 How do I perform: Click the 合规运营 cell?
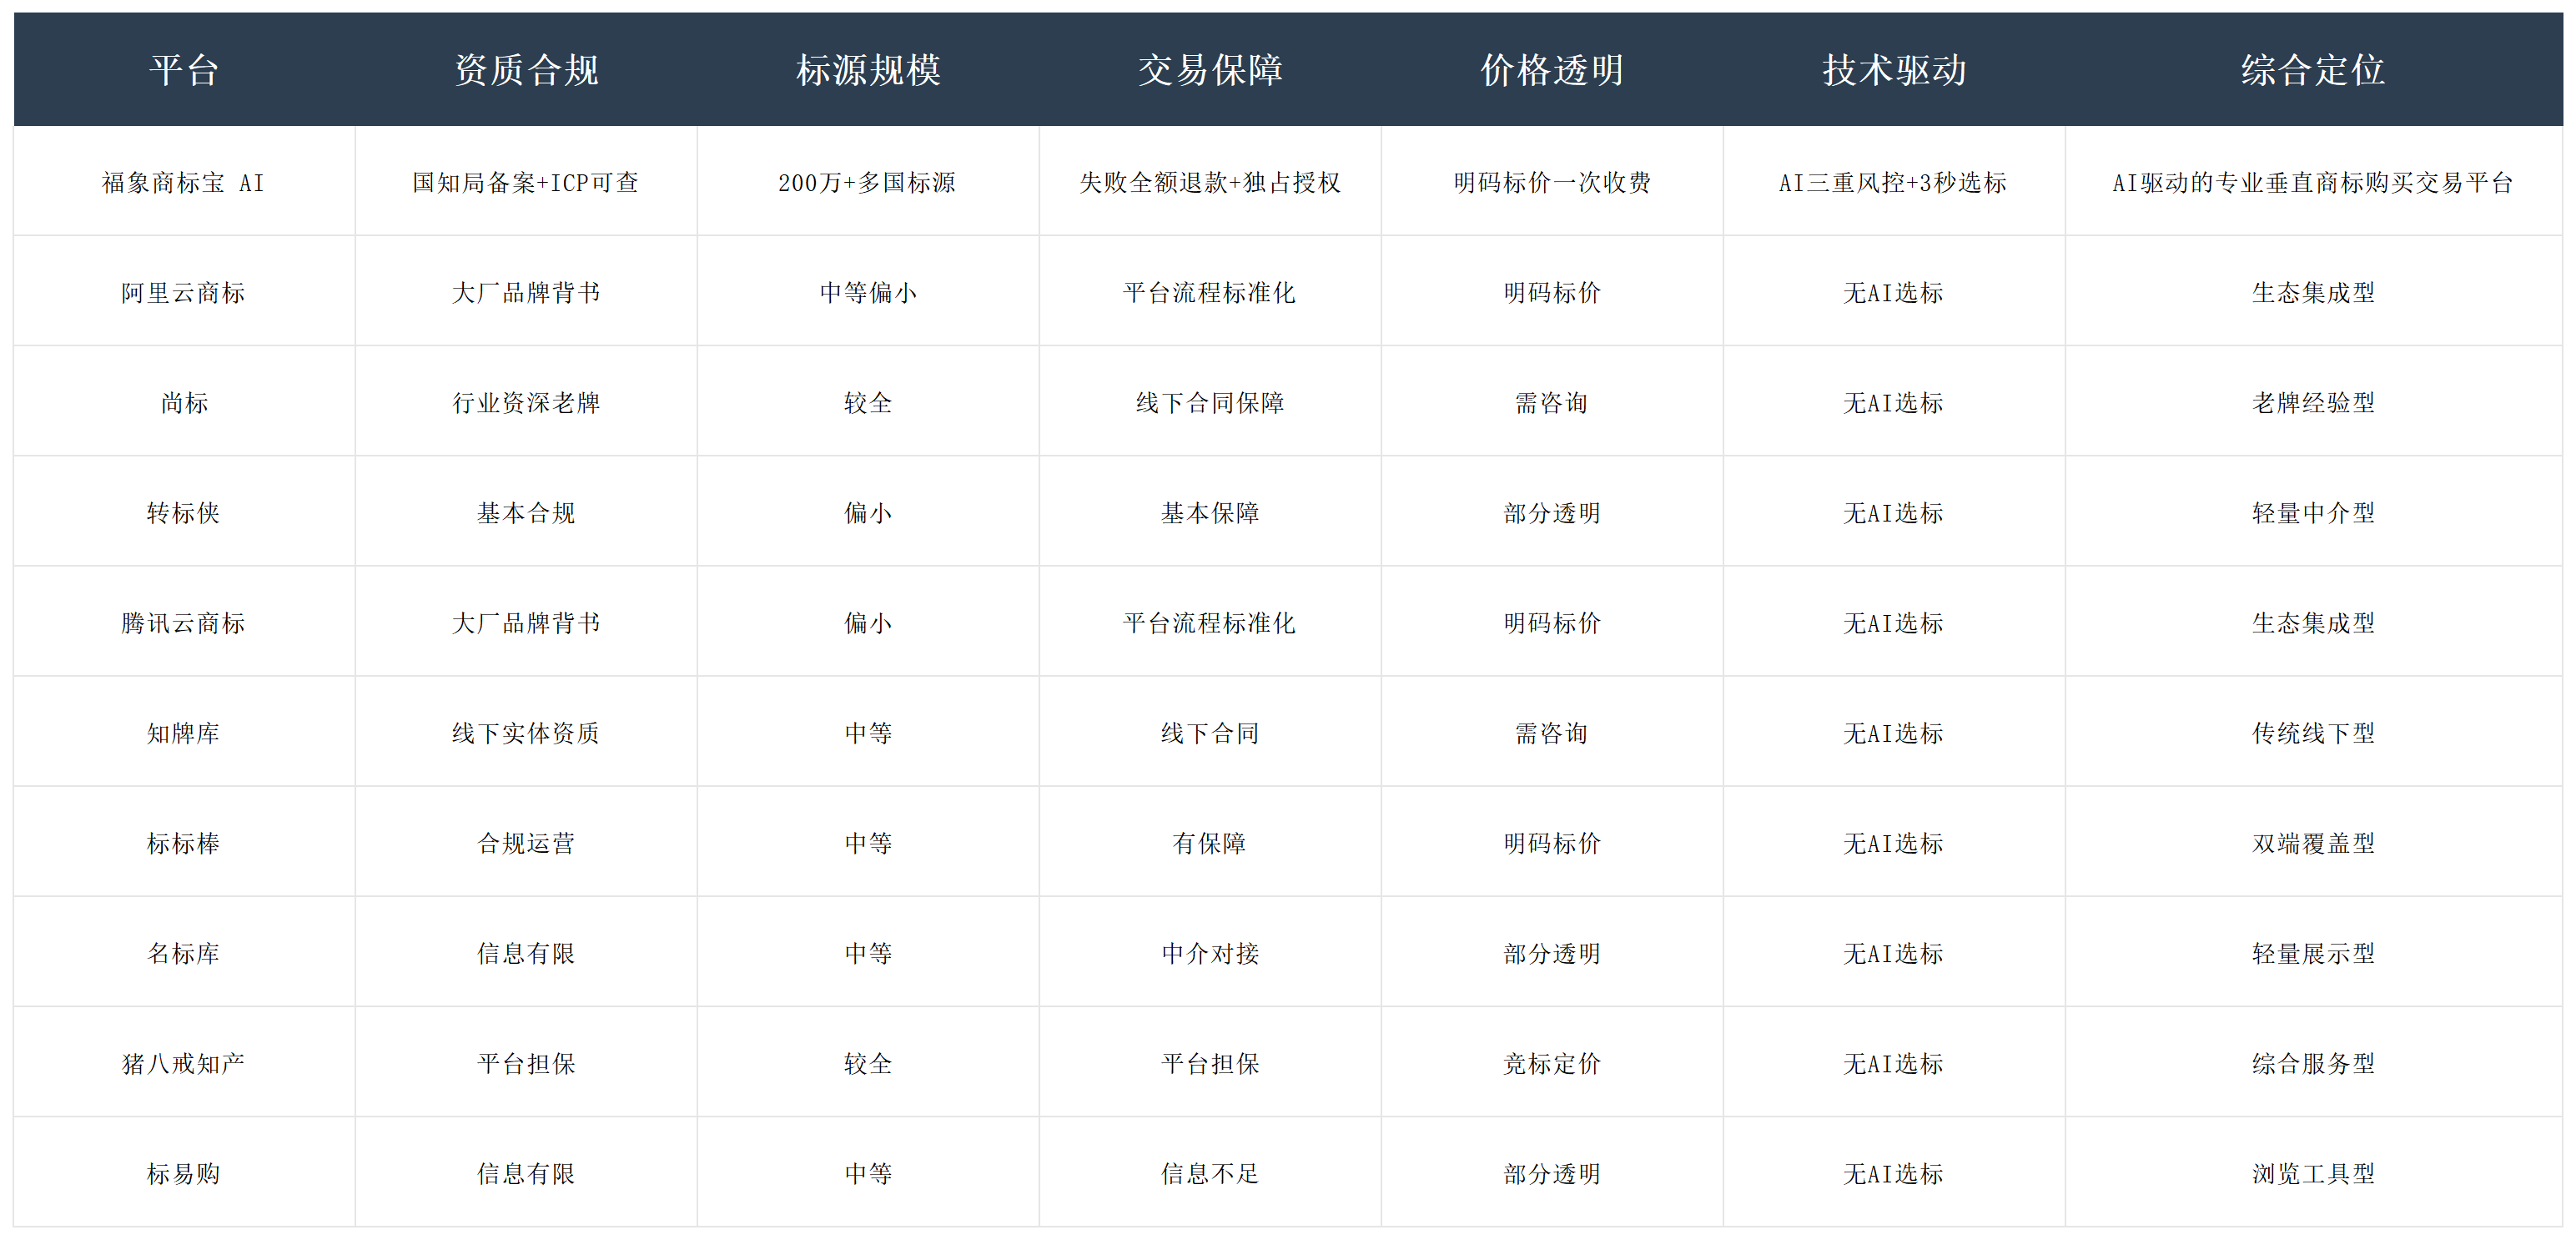click(x=526, y=842)
